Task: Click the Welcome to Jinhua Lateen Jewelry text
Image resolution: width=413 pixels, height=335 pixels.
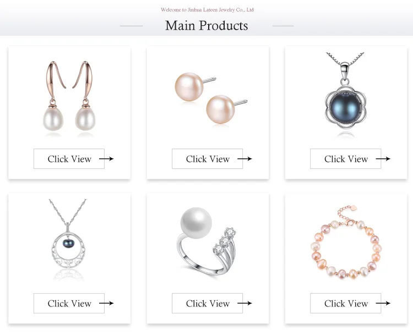Action: [x=207, y=10]
